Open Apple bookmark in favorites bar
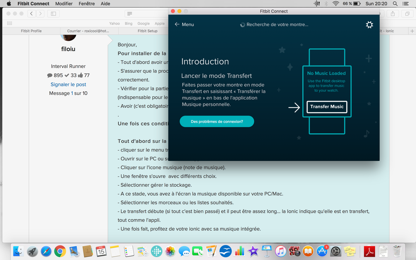 (160, 23)
